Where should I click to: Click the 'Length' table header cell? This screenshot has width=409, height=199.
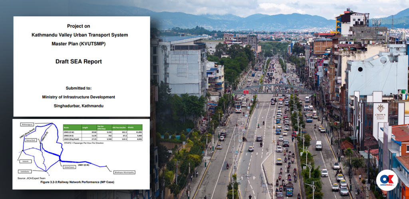click(89, 127)
